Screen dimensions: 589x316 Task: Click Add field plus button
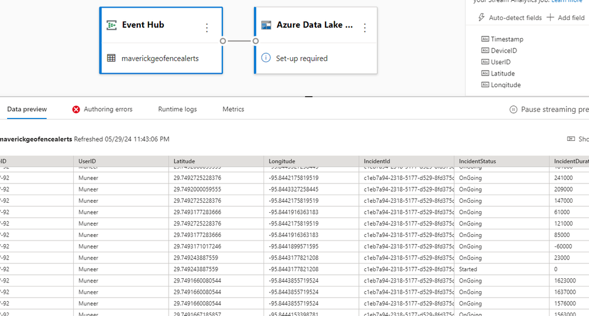(x=550, y=18)
